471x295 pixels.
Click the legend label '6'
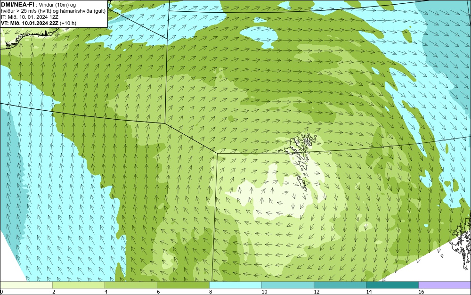pyautogui.click(x=158, y=292)
